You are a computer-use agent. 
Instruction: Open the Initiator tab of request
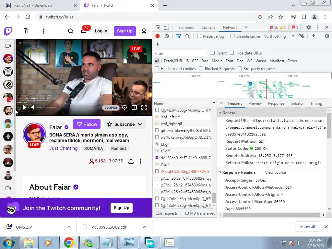point(297,103)
